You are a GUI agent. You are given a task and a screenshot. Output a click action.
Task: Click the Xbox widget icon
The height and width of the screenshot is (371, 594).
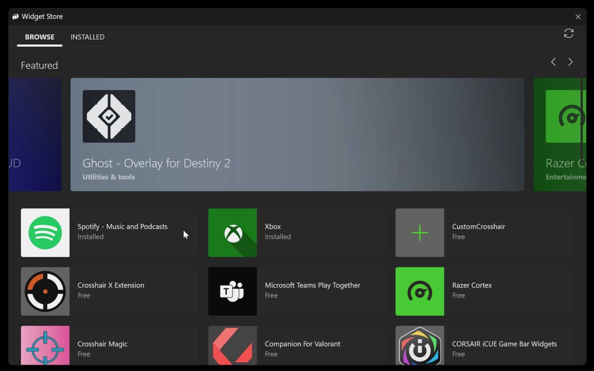pyautogui.click(x=232, y=233)
